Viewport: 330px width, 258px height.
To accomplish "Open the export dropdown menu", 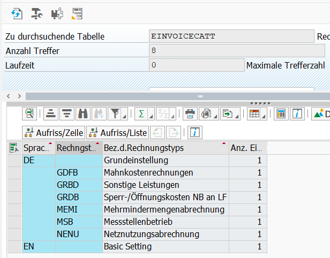I will coord(230,113).
